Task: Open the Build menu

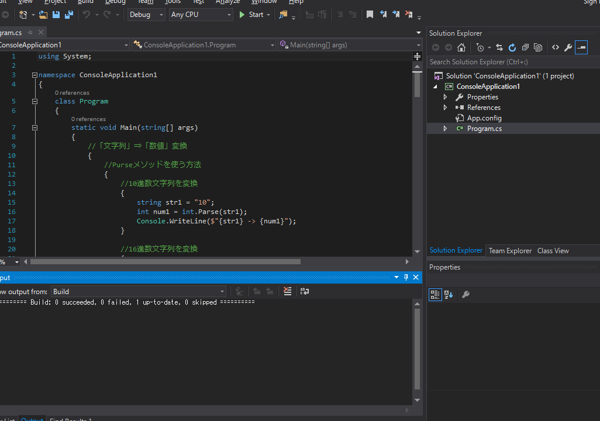Action: [85, 2]
